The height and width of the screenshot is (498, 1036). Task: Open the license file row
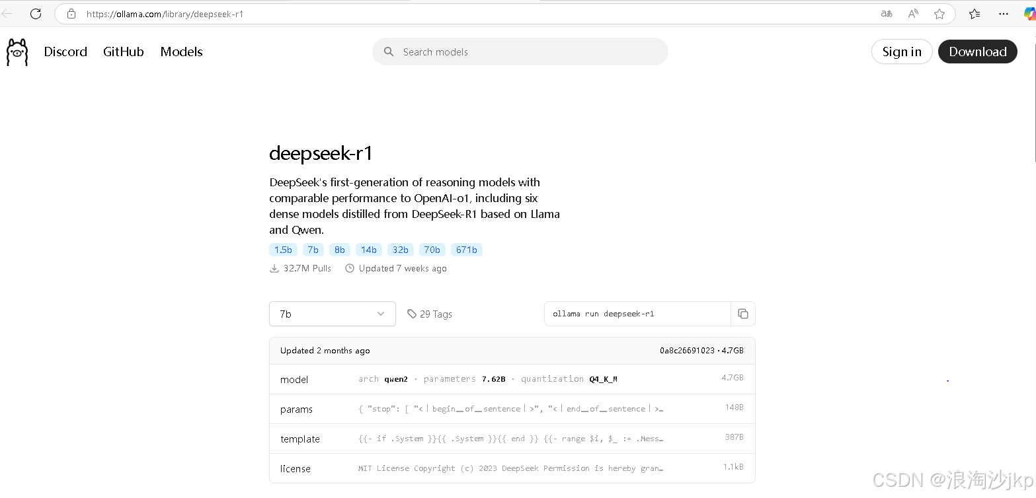(512, 468)
